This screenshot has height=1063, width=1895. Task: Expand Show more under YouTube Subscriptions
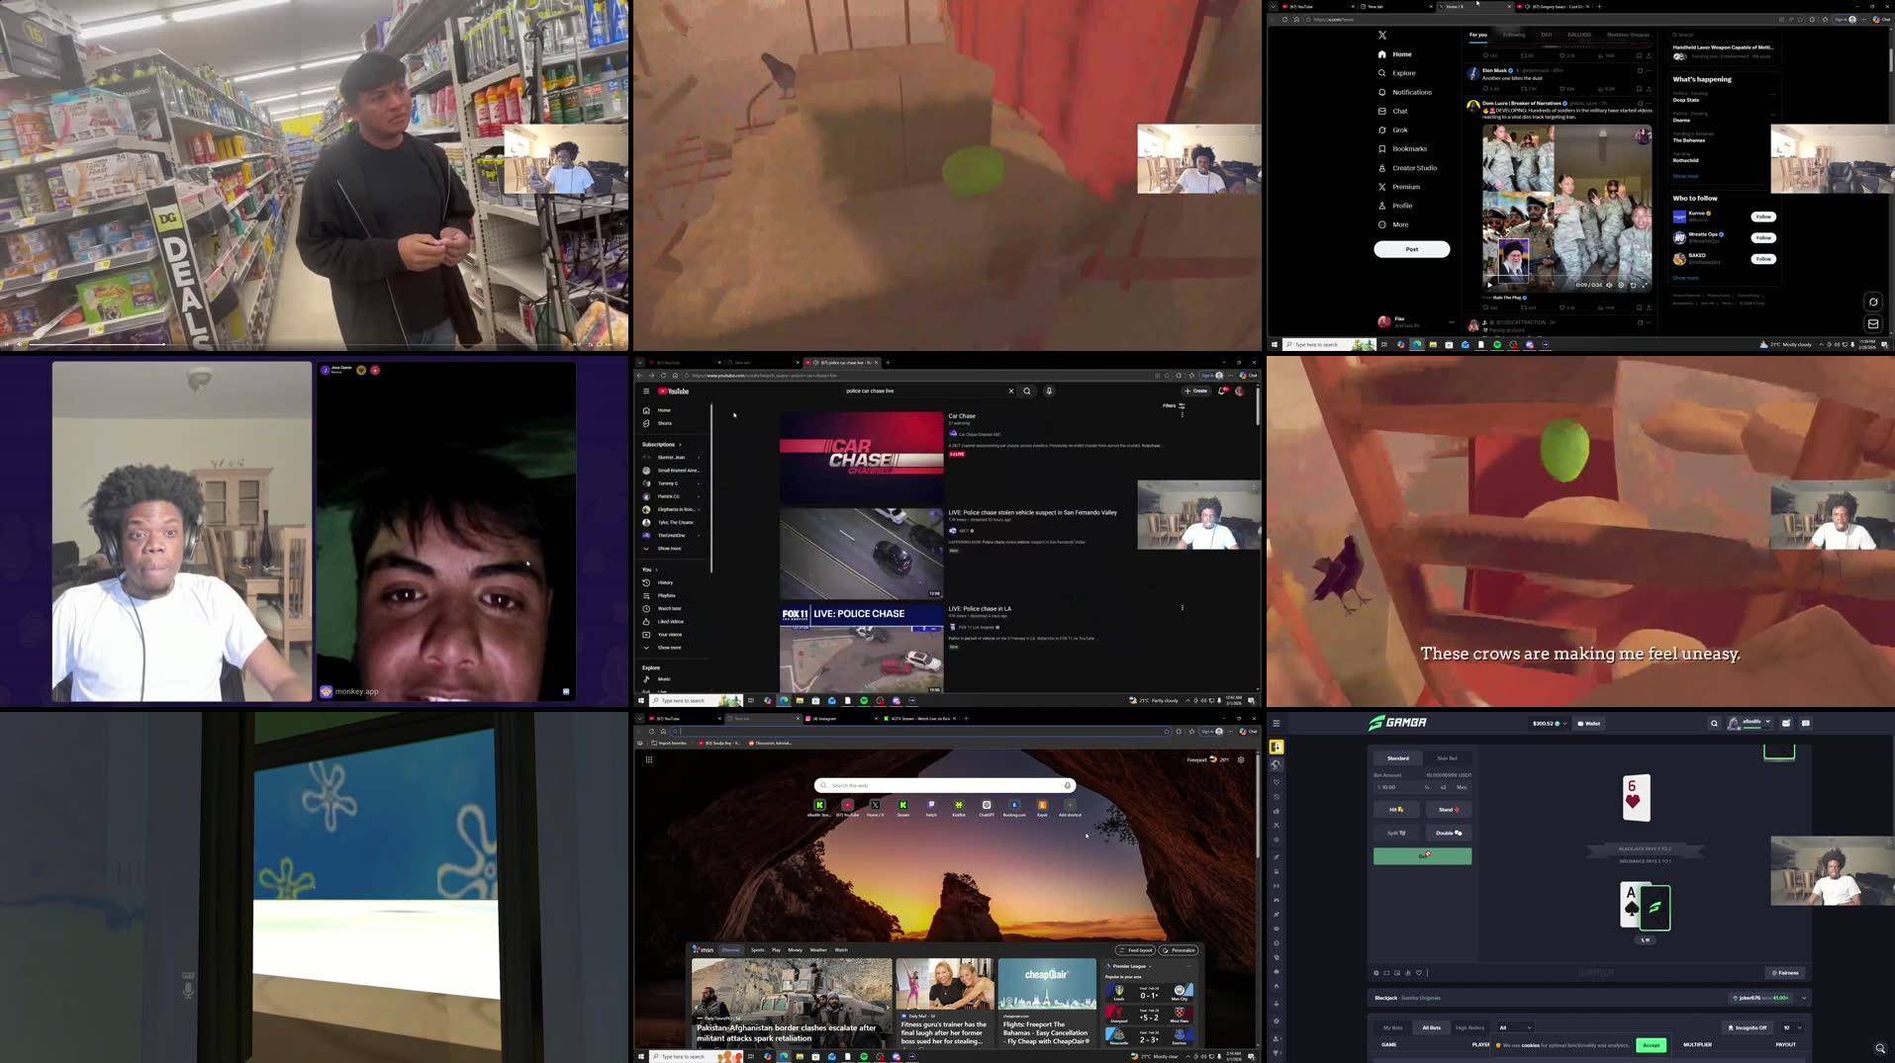click(667, 548)
